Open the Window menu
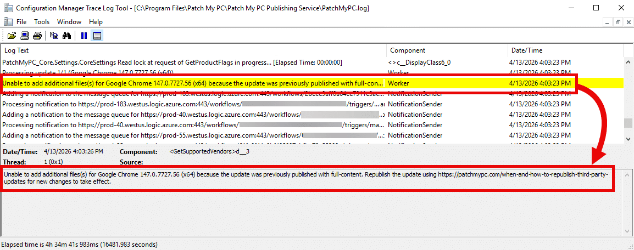 click(69, 22)
